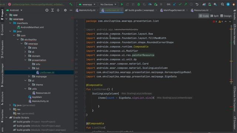Image resolution: width=237 pixels, height=133 pixels.
Task: Open the Device File Explorer side panel
Action: [234, 99]
